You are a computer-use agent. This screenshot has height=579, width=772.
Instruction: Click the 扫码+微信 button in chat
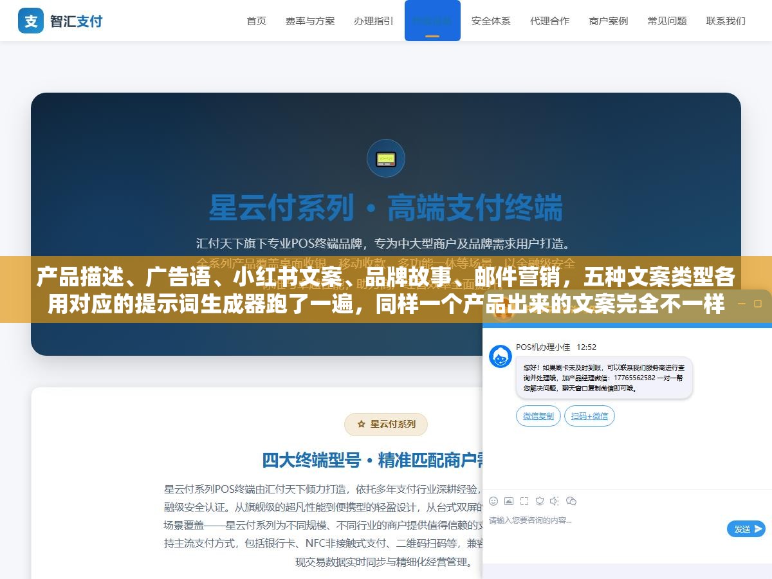[x=590, y=416]
